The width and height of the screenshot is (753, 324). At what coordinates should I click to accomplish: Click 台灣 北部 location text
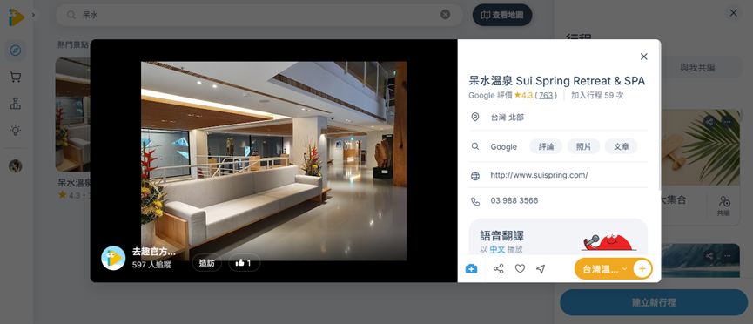tap(508, 117)
